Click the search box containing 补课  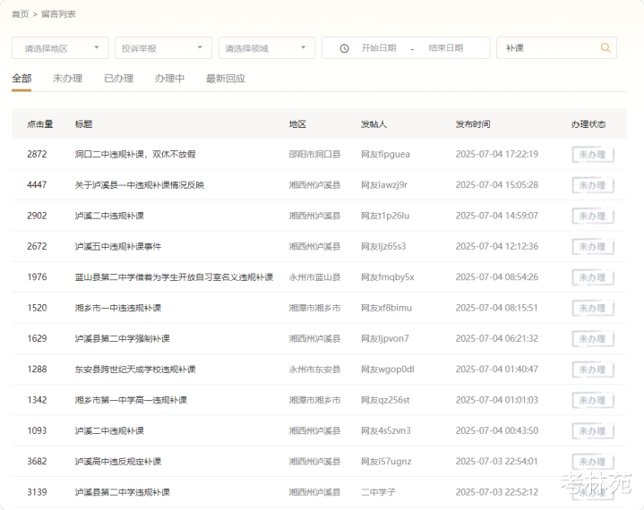[x=556, y=48]
